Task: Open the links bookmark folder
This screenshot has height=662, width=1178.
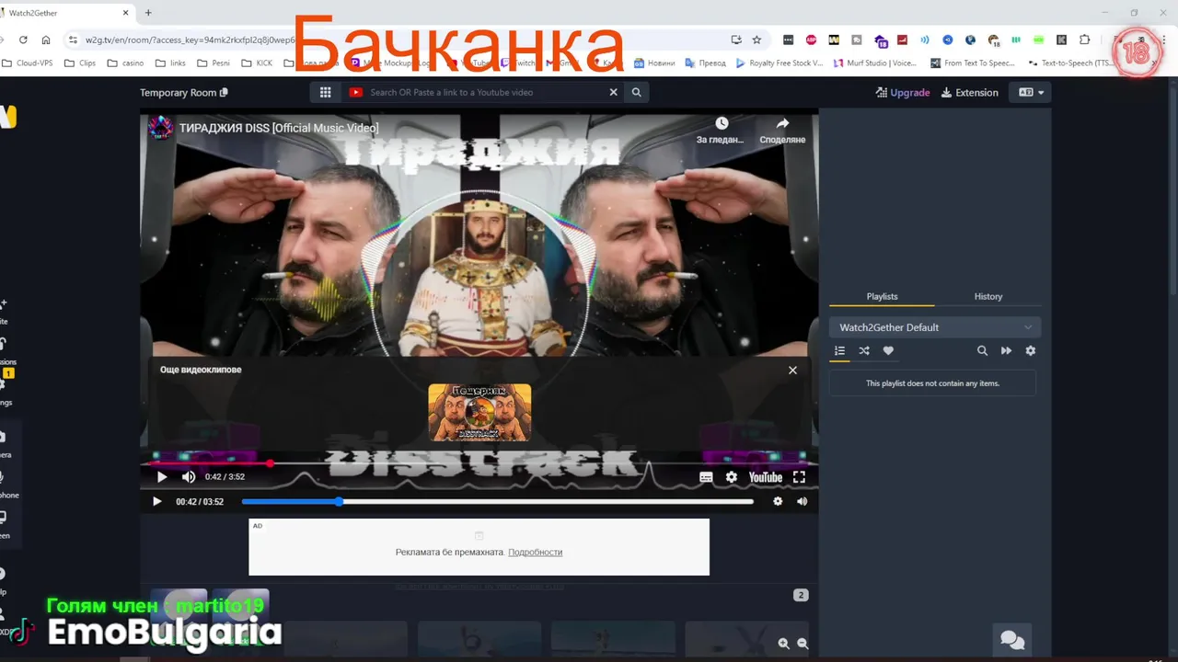Action: click(170, 63)
